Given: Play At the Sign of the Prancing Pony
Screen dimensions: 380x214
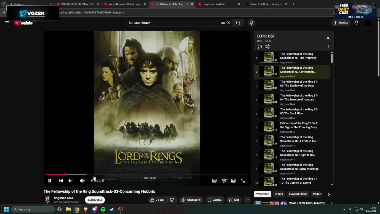Looking at the screenshot, I should click(x=292, y=127).
